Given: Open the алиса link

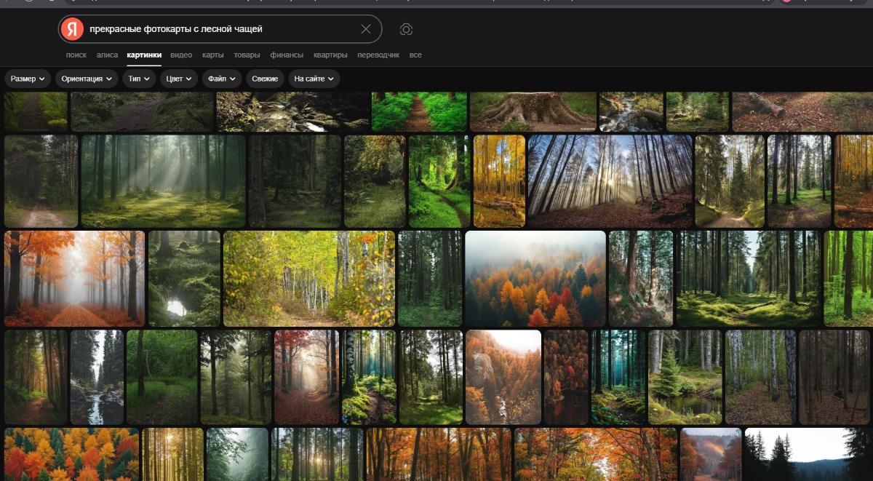Looking at the screenshot, I should coord(107,55).
